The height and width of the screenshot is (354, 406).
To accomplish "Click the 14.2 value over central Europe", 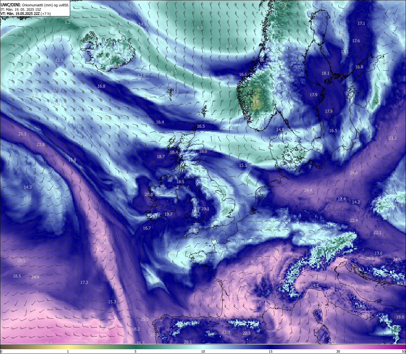I will click(x=356, y=202).
